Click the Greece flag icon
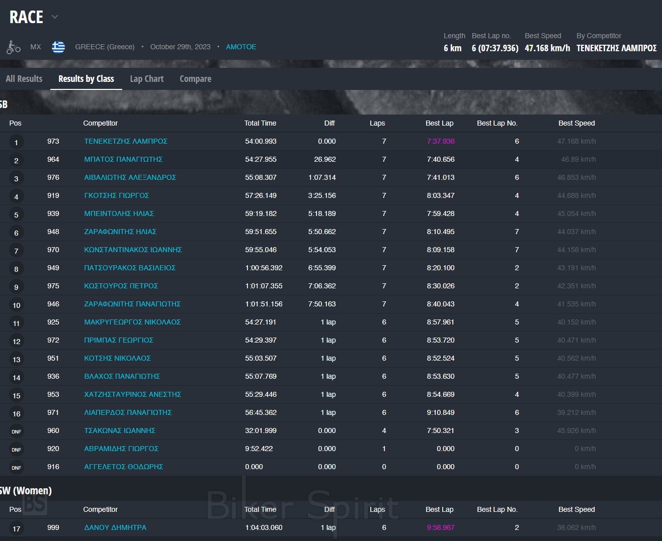The width and height of the screenshot is (662, 541). tap(58, 47)
